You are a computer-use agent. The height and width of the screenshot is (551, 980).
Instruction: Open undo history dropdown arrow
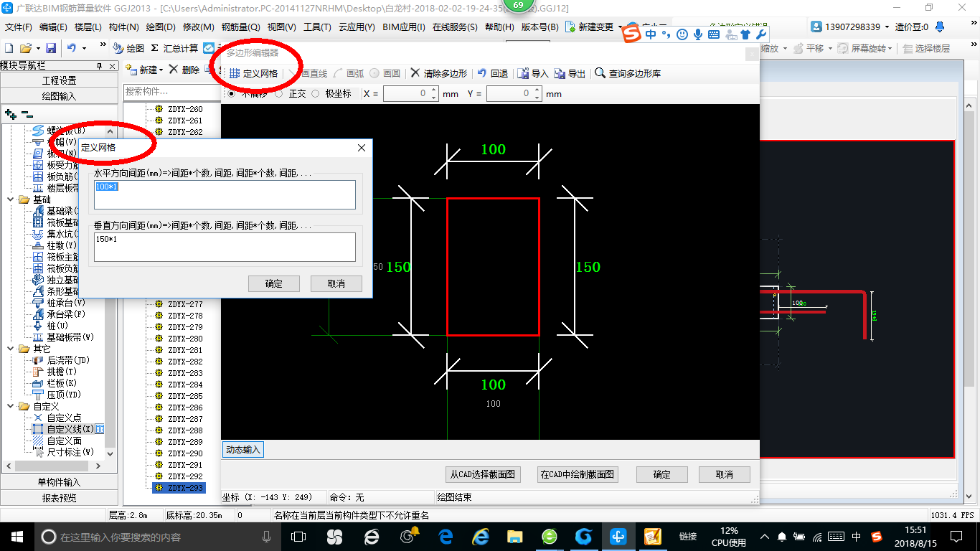pyautogui.click(x=83, y=48)
